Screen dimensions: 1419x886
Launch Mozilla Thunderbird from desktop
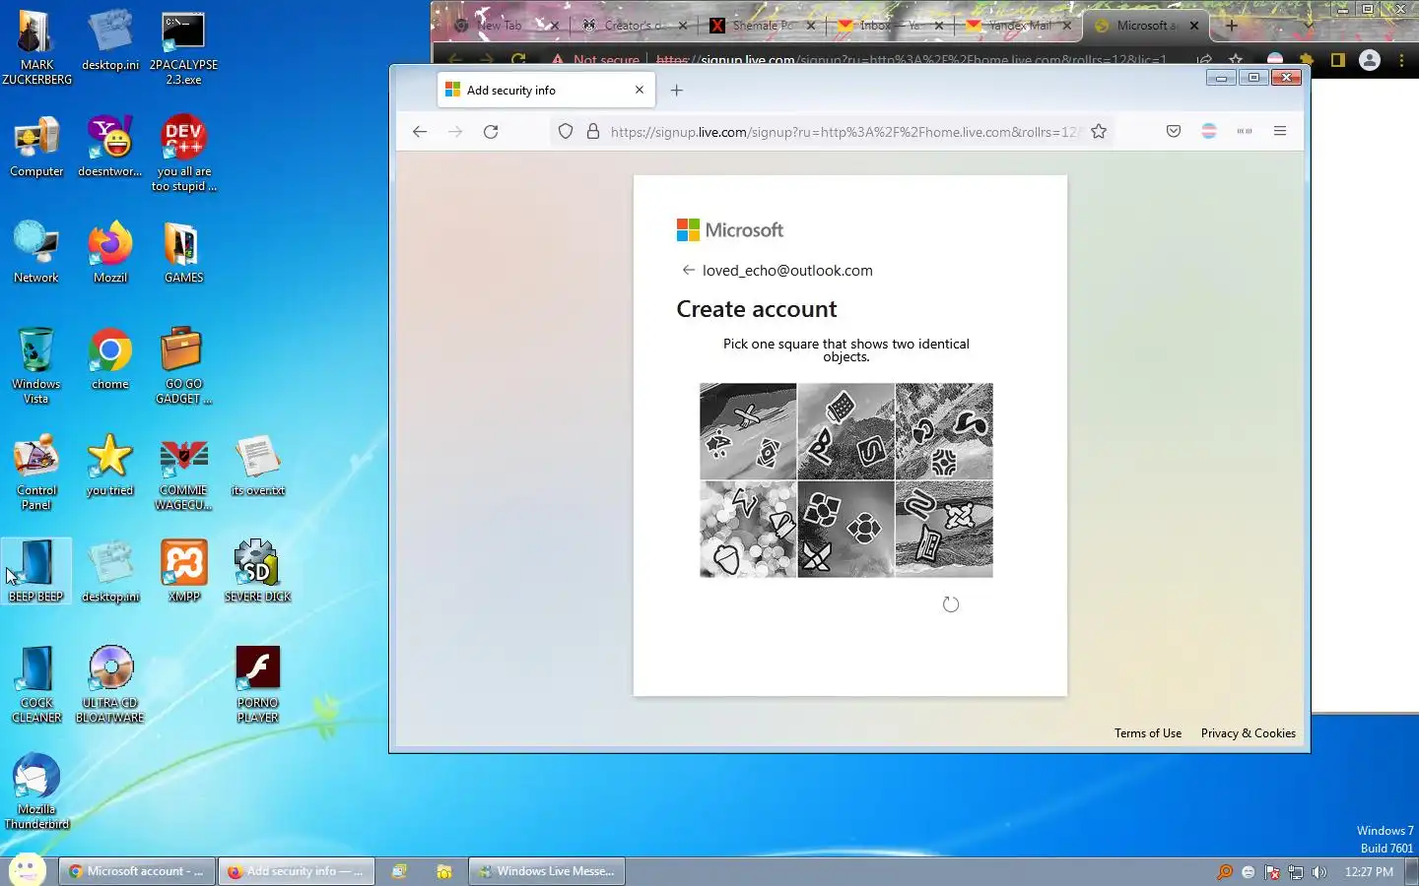36,791
